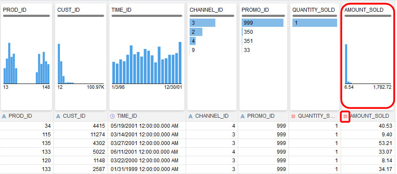Select value 350 in PROMO_ID card
397x174 pixels.
pos(248,32)
